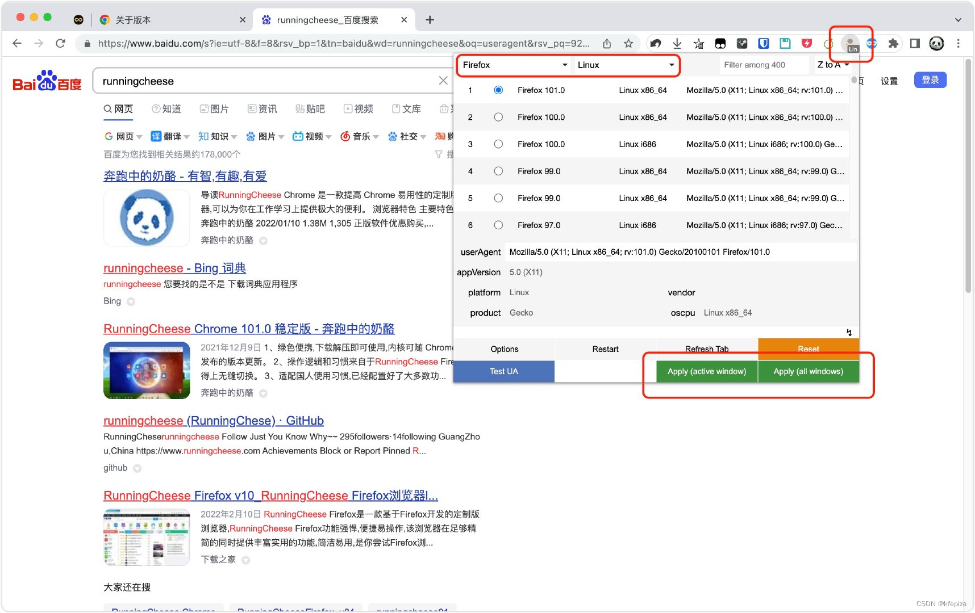Select the Firefox 97.0 Linux i686 radio button

(x=498, y=225)
